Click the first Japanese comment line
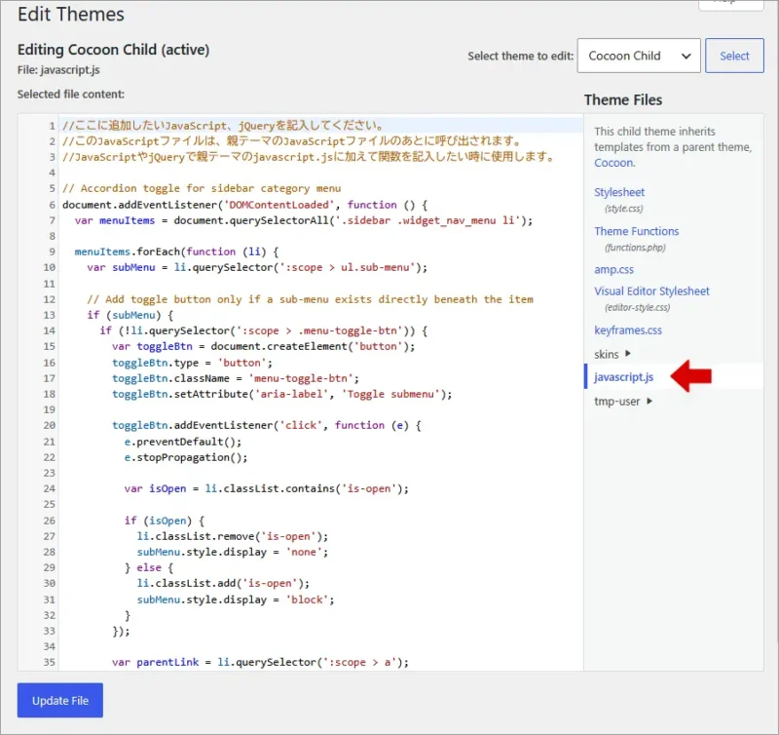779x735 pixels. [x=223, y=126]
